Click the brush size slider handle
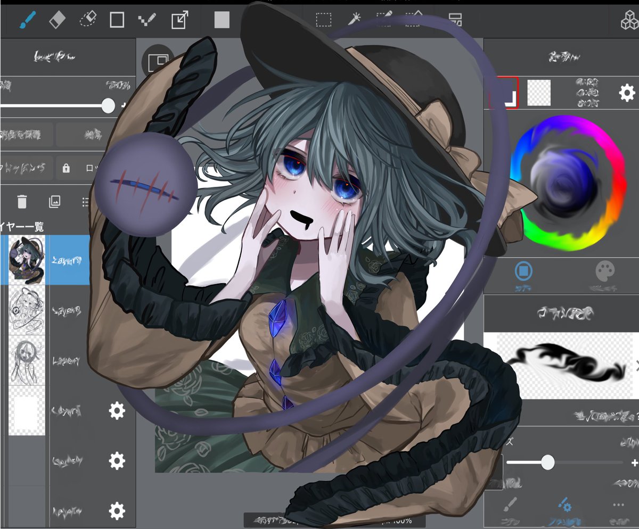The width and height of the screenshot is (639, 529). pyautogui.click(x=547, y=462)
